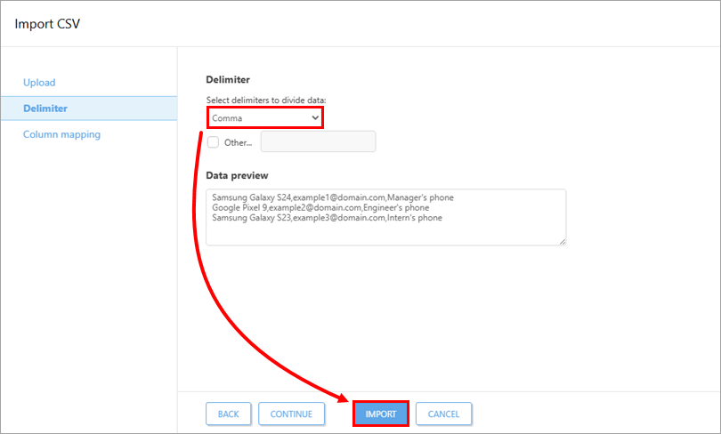Click the BACK button

[x=229, y=414]
